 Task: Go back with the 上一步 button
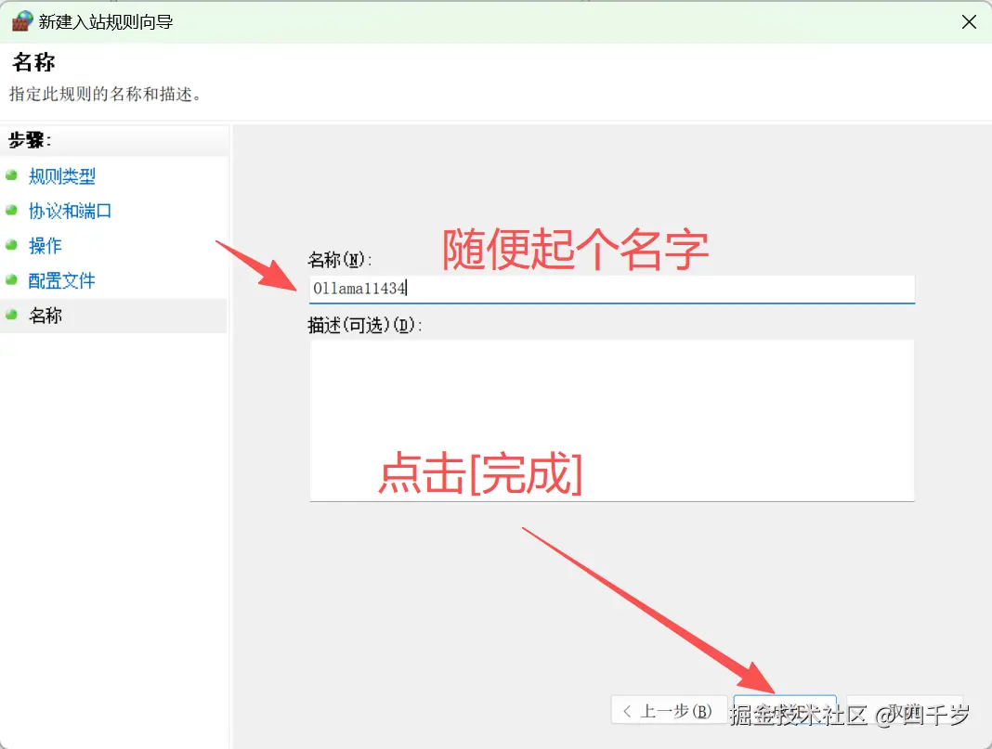(669, 709)
